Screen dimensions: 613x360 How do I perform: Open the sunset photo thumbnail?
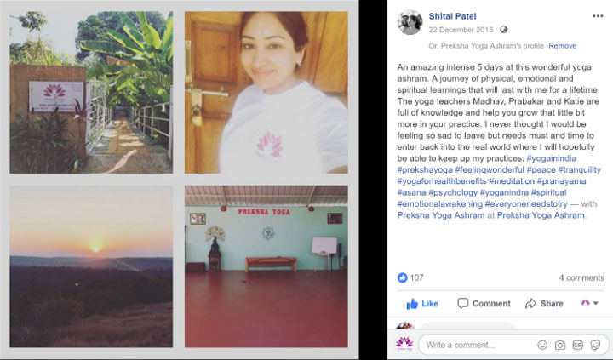click(91, 266)
